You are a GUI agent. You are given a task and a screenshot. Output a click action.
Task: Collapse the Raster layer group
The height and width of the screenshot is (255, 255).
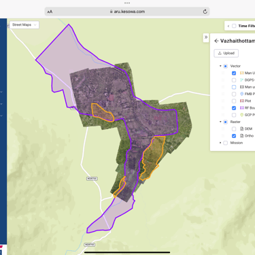click(x=220, y=122)
